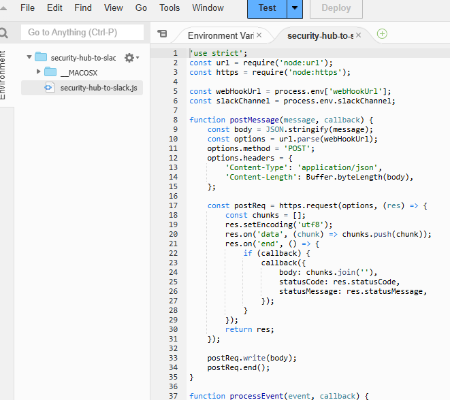Open the Environment side panel tab
The height and width of the screenshot is (400, 450).
pyautogui.click(x=3, y=75)
